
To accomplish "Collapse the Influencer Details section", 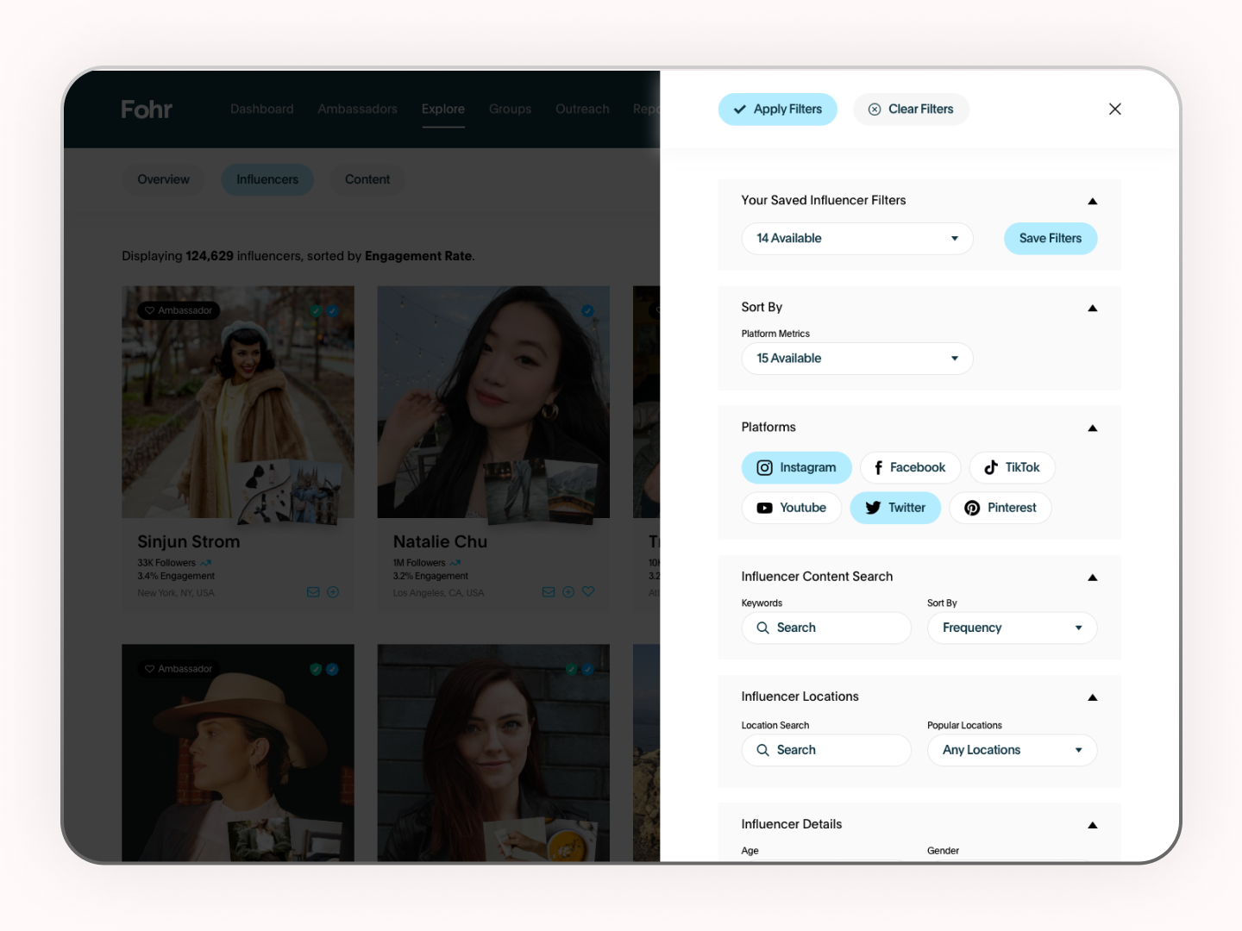I will (x=1093, y=825).
